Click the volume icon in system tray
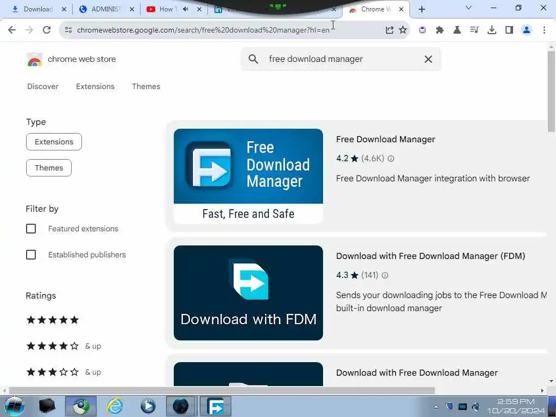 click(x=476, y=407)
